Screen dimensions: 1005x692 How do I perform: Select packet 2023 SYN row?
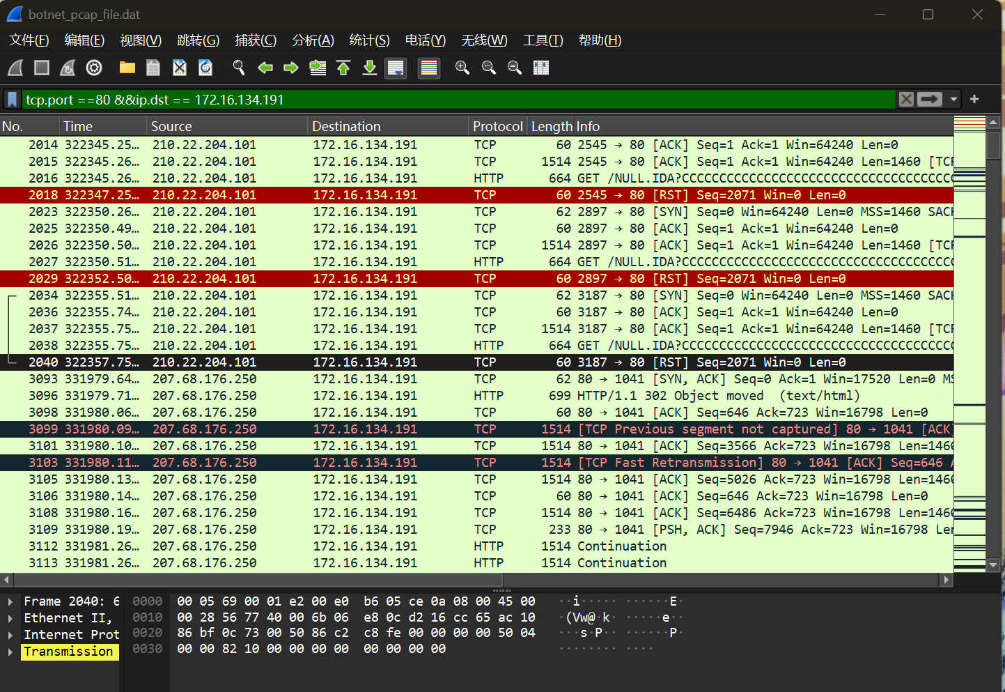pyautogui.click(x=476, y=212)
